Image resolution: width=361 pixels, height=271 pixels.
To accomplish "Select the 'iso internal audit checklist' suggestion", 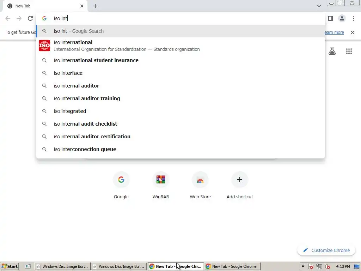I will (x=180, y=124).
